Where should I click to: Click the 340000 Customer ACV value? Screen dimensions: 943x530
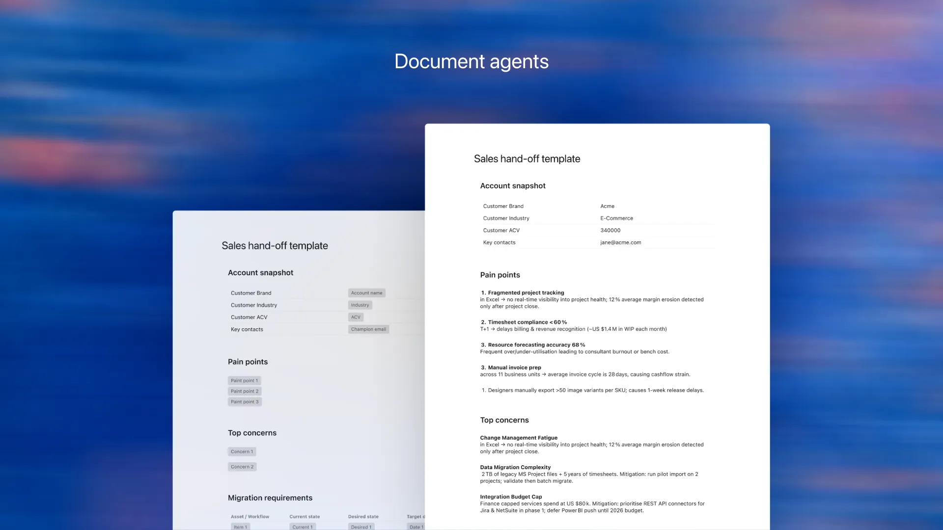click(x=610, y=230)
